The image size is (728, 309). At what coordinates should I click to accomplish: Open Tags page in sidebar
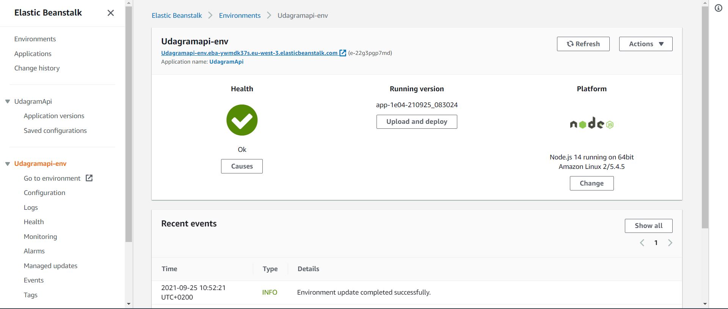[x=30, y=295]
